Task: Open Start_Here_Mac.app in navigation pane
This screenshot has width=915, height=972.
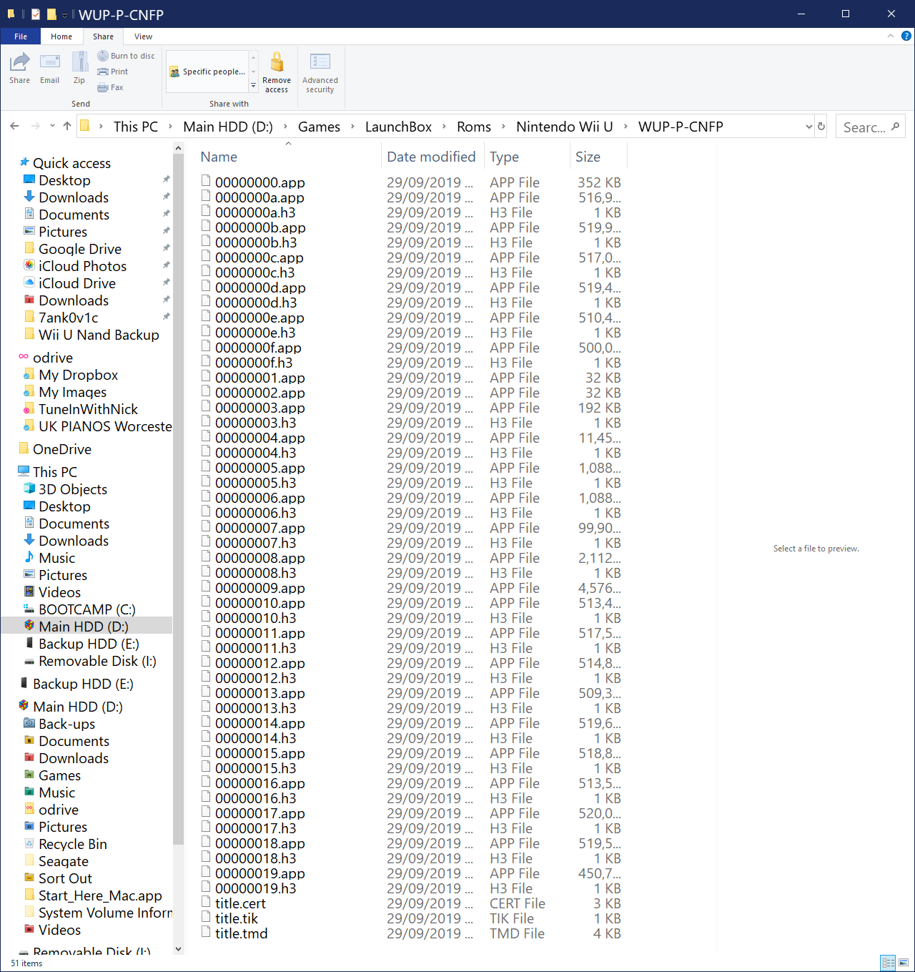Action: [x=99, y=895]
